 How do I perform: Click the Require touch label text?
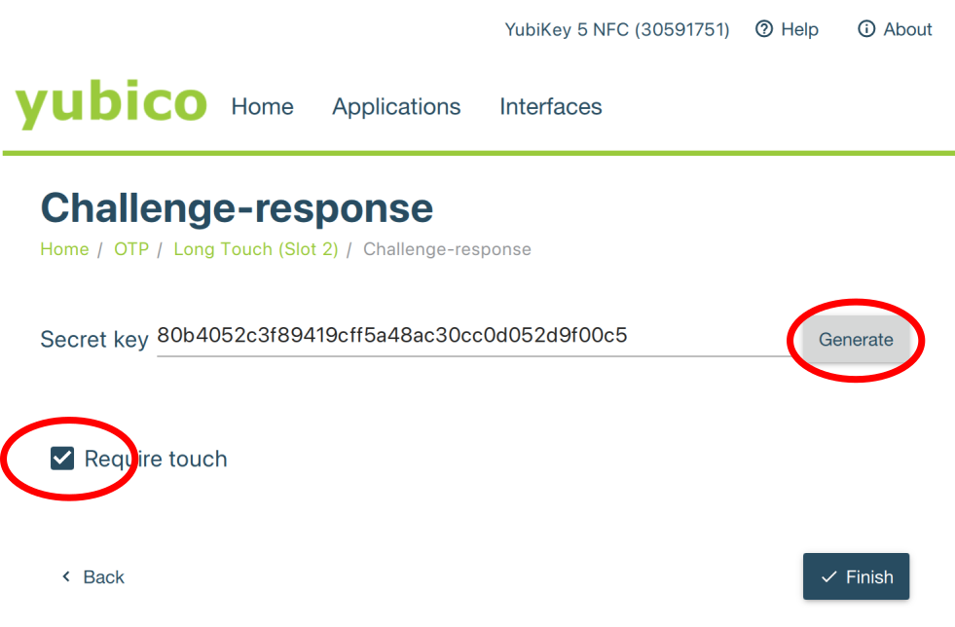(x=156, y=460)
